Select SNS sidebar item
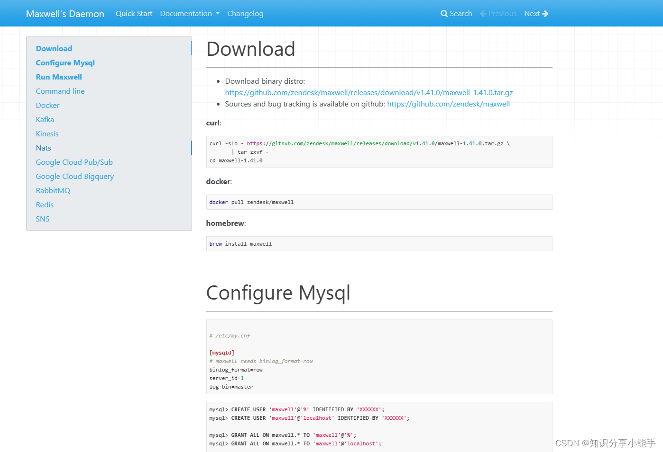The image size is (663, 452). click(43, 219)
